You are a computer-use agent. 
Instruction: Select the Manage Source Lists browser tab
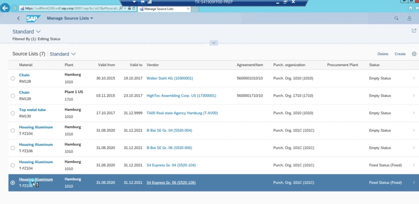(164, 9)
